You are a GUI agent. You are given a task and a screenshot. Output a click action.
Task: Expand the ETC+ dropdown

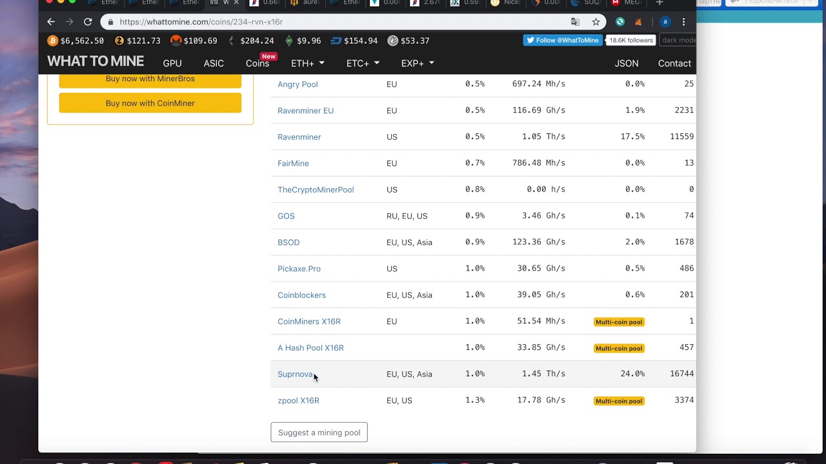[363, 63]
